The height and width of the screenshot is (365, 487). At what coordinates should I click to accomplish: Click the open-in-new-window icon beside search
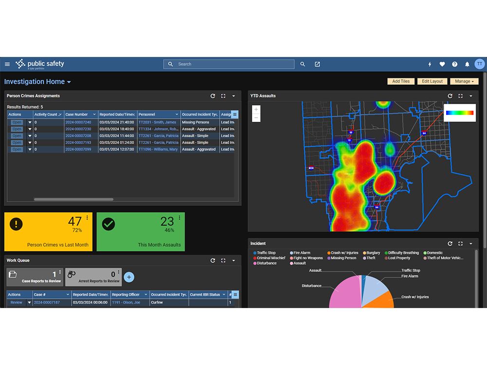click(x=317, y=64)
